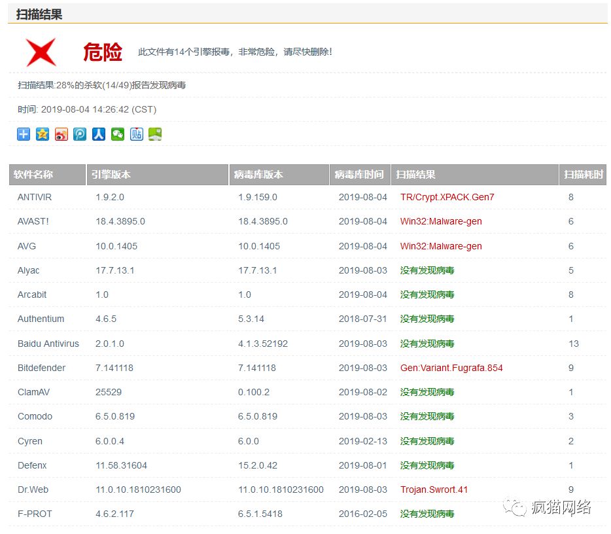This screenshot has width=611, height=534.
Task: Select the Cyren software name
Action: 30,441
